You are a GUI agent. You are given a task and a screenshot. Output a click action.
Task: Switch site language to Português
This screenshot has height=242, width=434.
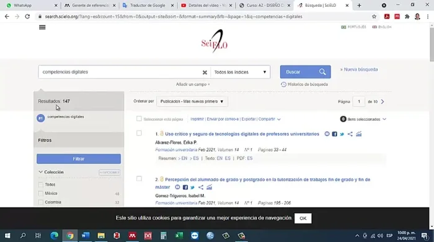click(x=353, y=27)
